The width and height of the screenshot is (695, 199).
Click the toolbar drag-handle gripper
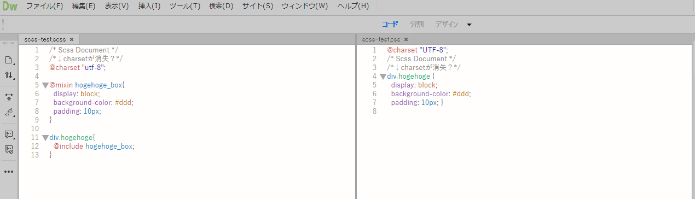[x=4, y=25]
